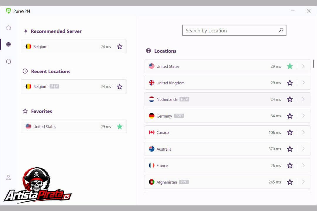Screen dimensions: 317x211
Task: Select Germany location row
Action: (227, 116)
